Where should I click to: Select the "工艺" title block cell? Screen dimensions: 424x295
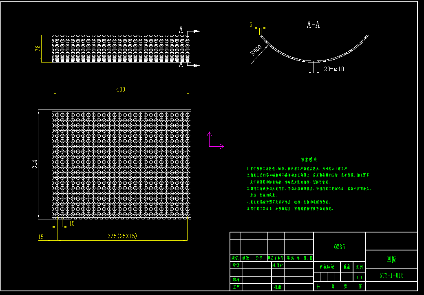pos(236,287)
